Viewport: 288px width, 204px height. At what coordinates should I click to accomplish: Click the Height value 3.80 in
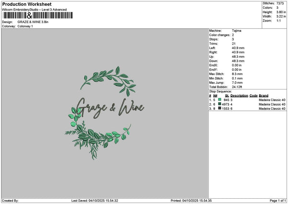coord(281,12)
